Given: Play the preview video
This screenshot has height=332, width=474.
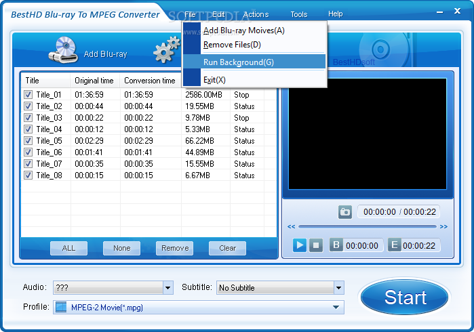Looking at the screenshot, I should point(300,245).
